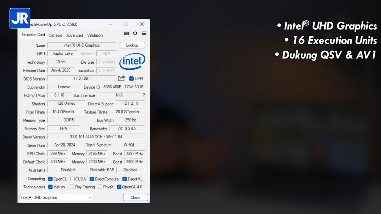Open the Advanced tab
Viewport: 381px width, 214px height.
[74, 35]
